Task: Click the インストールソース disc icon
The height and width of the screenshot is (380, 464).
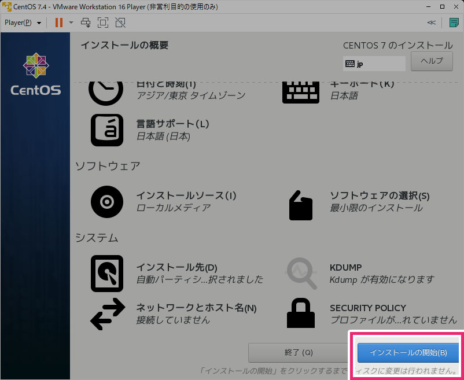Action: tap(107, 202)
